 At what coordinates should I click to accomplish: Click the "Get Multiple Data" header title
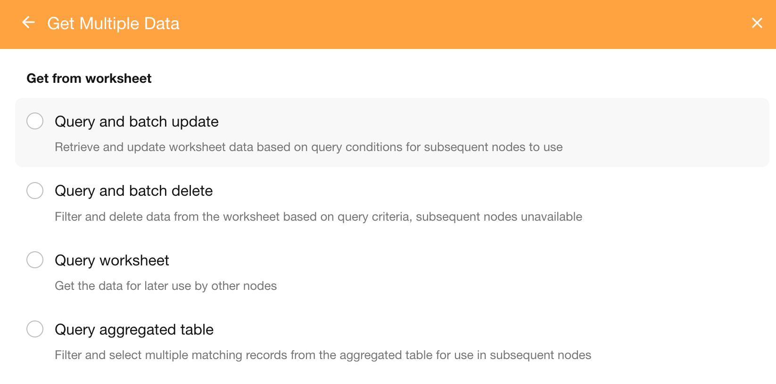[x=113, y=24]
